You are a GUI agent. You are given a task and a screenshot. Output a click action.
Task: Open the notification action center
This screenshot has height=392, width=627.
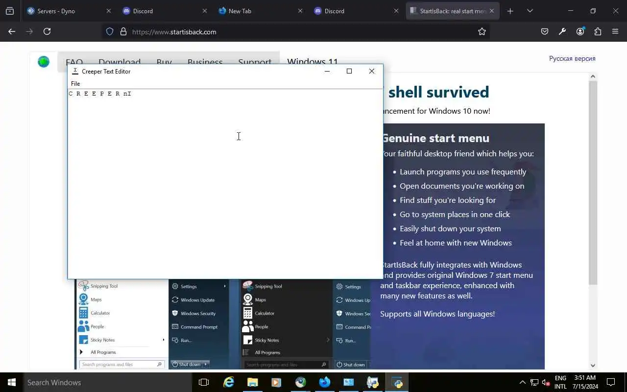pyautogui.click(x=611, y=382)
